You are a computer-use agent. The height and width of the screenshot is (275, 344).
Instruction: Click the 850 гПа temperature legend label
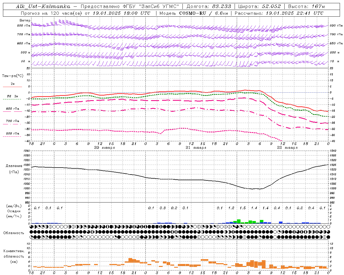(x=13, y=109)
